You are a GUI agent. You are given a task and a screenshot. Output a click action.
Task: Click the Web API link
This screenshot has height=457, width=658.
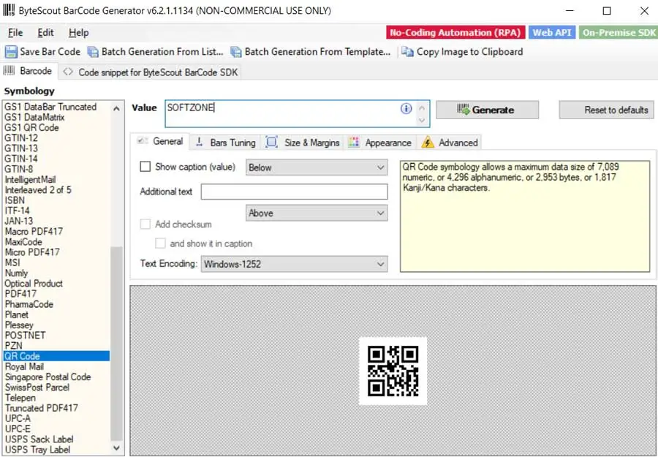pos(552,33)
